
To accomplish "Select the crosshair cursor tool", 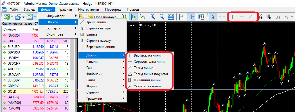I will tap(222, 17).
